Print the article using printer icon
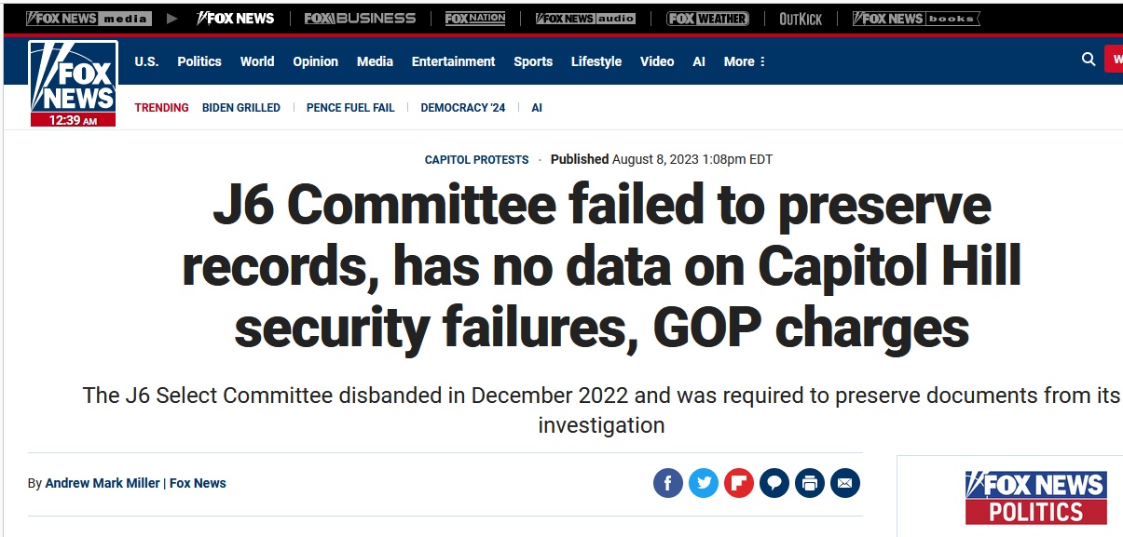 click(810, 483)
